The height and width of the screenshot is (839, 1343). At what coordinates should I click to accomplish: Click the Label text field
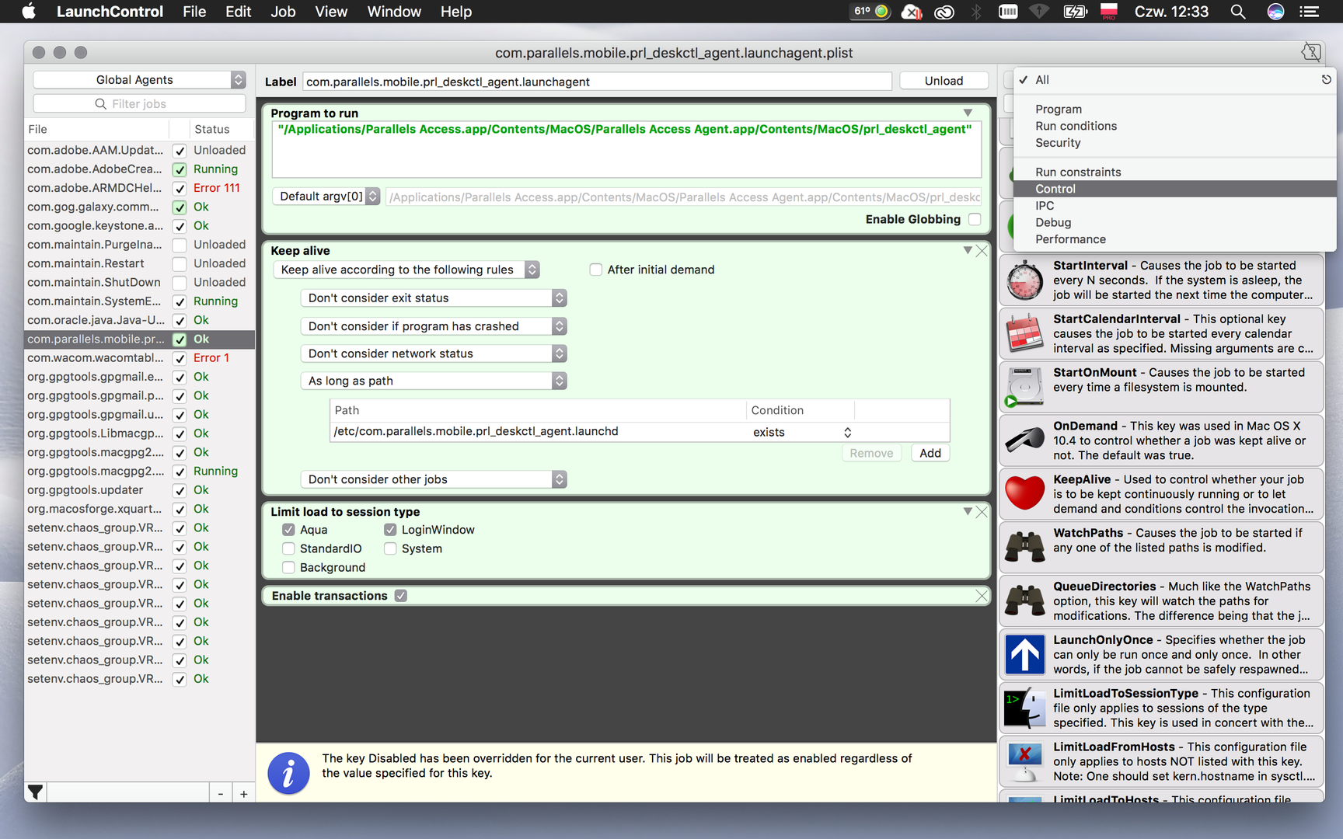(597, 82)
